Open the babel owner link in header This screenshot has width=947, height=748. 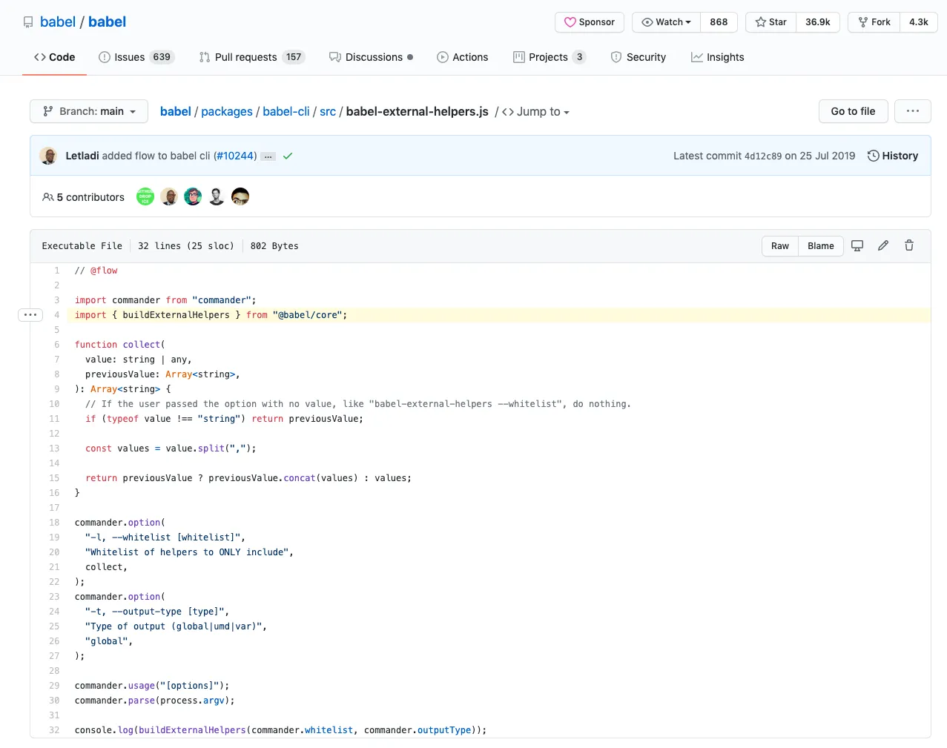[58, 21]
